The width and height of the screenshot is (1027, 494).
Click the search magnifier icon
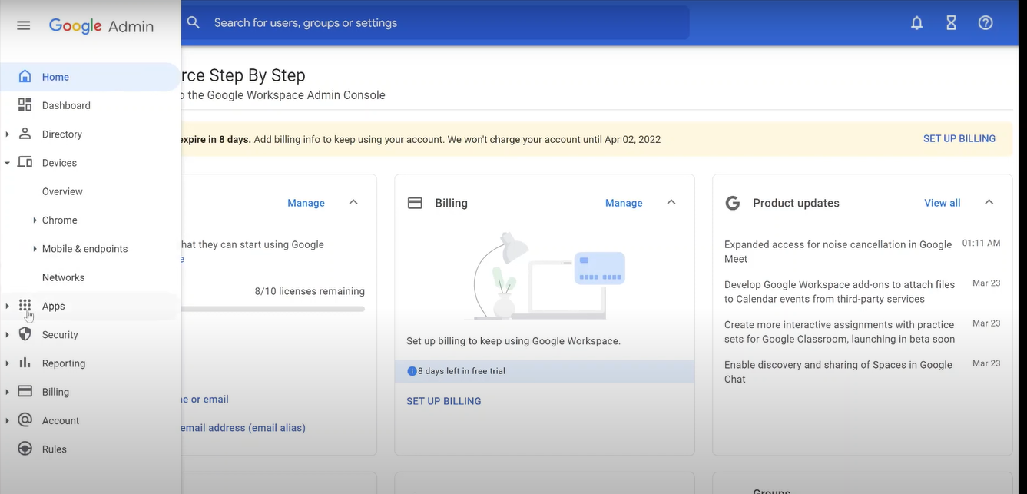194,23
